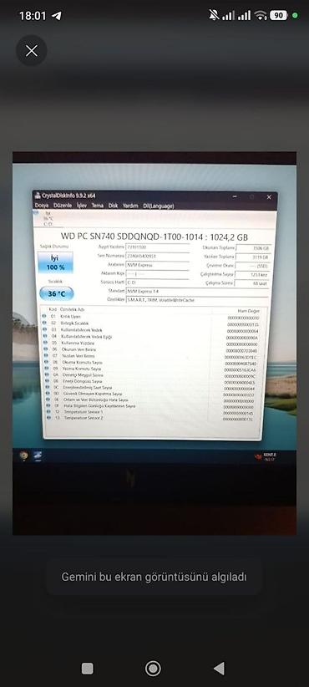Viewport: 309px width, 687px height.
Task: Click status dot of row 03 Kullanılabilecek Yedek
Action: tap(43, 329)
